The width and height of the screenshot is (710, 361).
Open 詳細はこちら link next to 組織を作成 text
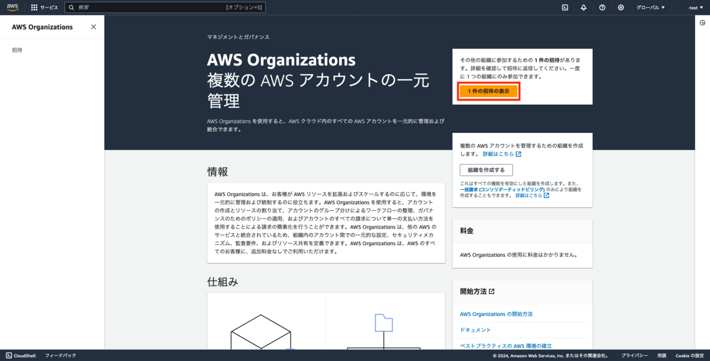pyautogui.click(x=502, y=154)
